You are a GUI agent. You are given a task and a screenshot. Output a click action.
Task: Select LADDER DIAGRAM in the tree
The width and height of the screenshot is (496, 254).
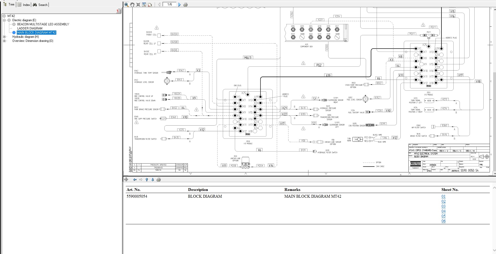click(30, 28)
